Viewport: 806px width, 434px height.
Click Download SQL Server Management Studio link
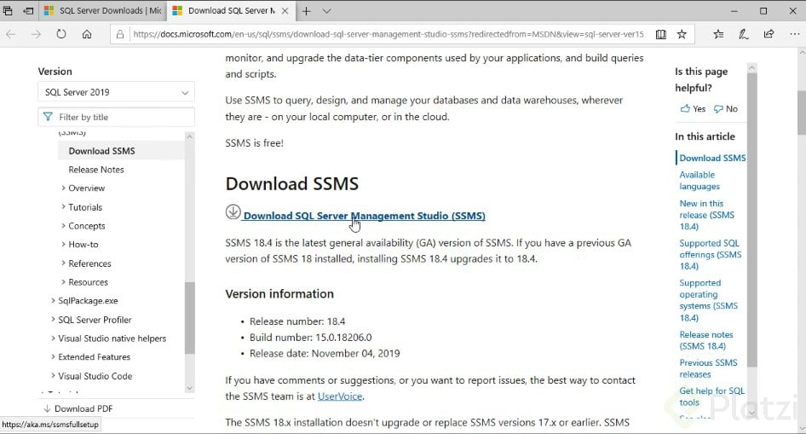click(365, 216)
